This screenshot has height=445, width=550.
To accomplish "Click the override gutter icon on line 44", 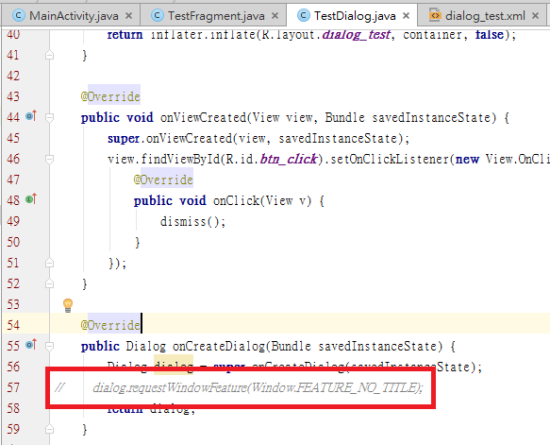I will click(31, 116).
